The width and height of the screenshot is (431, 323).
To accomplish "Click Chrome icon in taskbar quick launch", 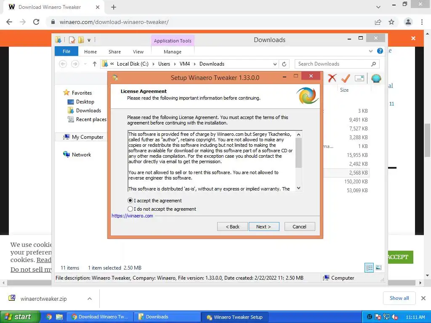I will coord(49,317).
